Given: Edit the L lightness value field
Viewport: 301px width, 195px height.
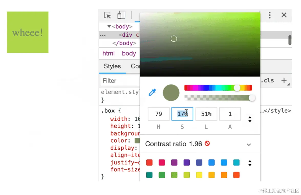Looking at the screenshot, I should (206, 114).
